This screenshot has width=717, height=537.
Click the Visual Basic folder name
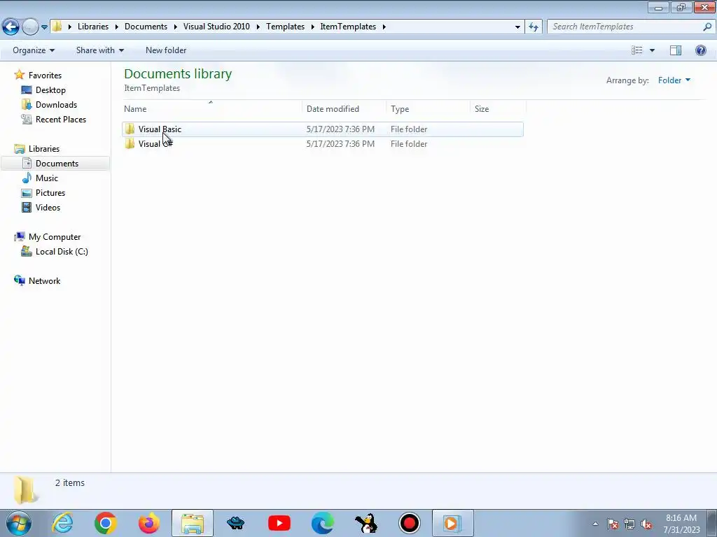(160, 129)
